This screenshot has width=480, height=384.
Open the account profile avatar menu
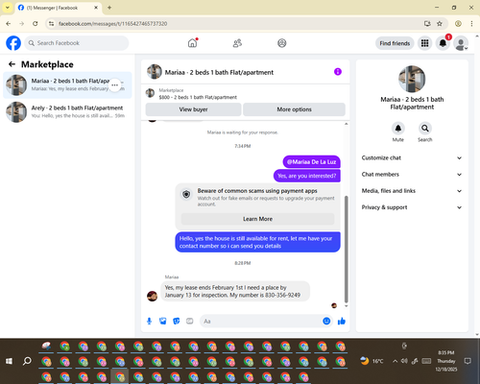(461, 43)
